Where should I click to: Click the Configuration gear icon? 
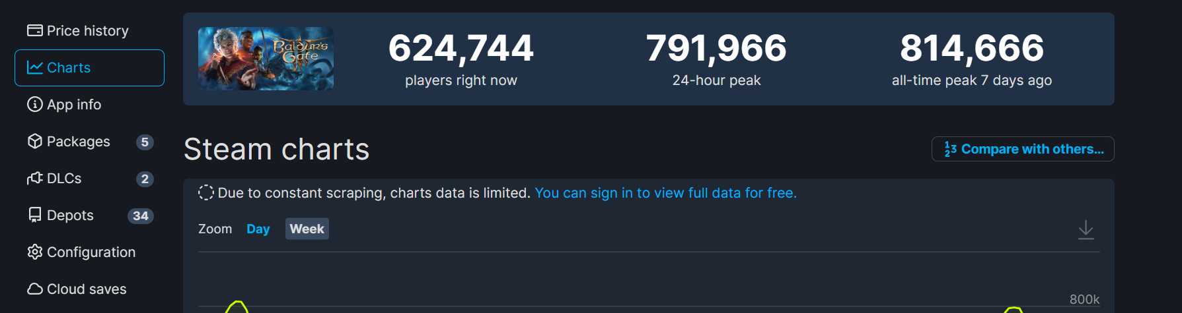pyautogui.click(x=34, y=252)
